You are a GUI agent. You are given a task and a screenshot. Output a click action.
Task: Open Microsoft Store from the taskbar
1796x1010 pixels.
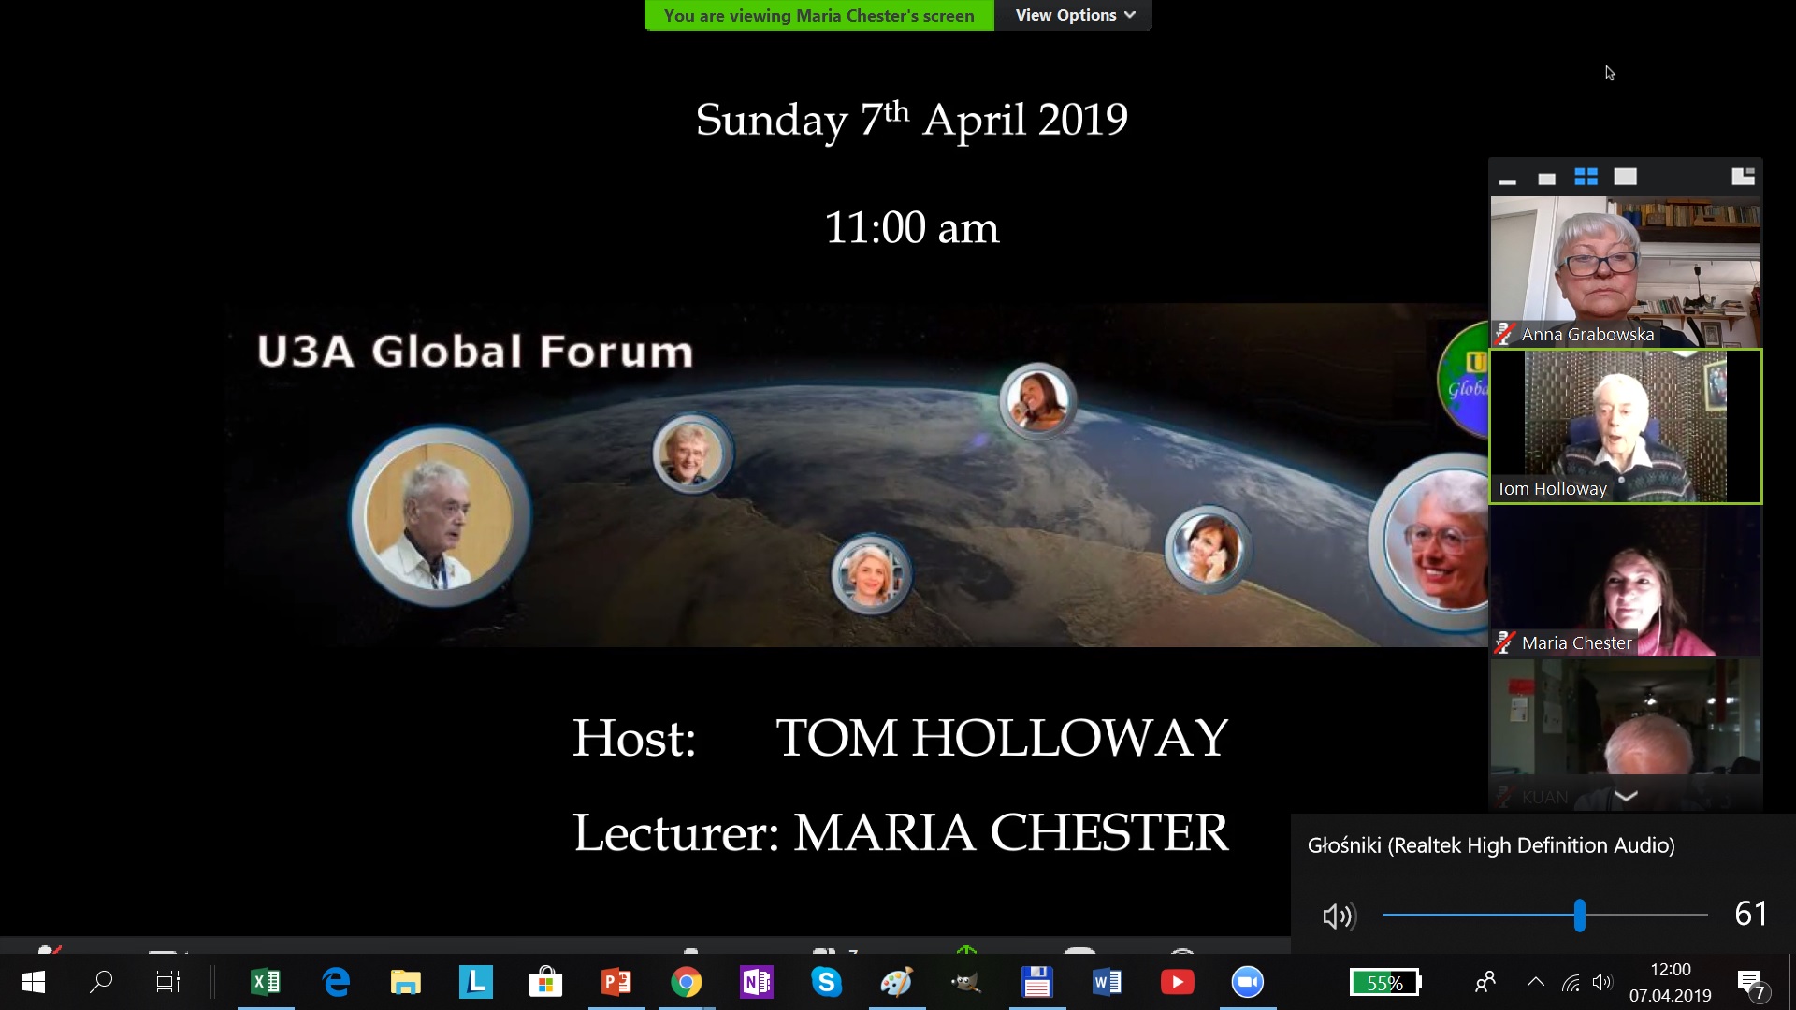click(x=546, y=982)
